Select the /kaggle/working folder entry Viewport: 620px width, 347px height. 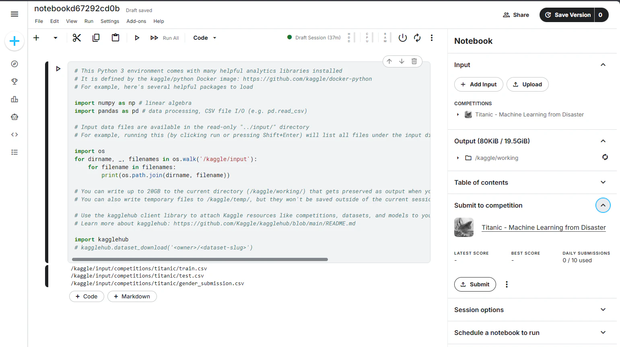pos(496,158)
